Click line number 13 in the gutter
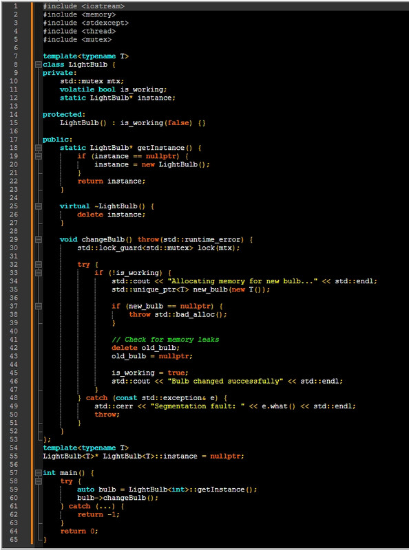 pos(14,106)
